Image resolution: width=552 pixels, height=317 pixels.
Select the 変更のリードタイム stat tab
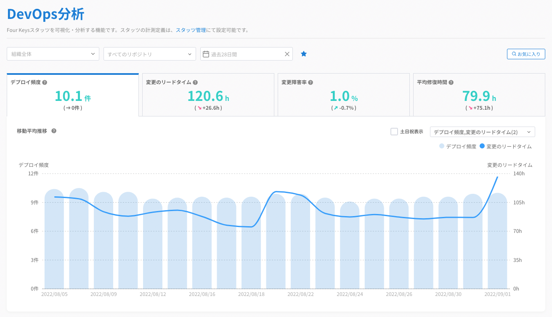[x=208, y=95]
